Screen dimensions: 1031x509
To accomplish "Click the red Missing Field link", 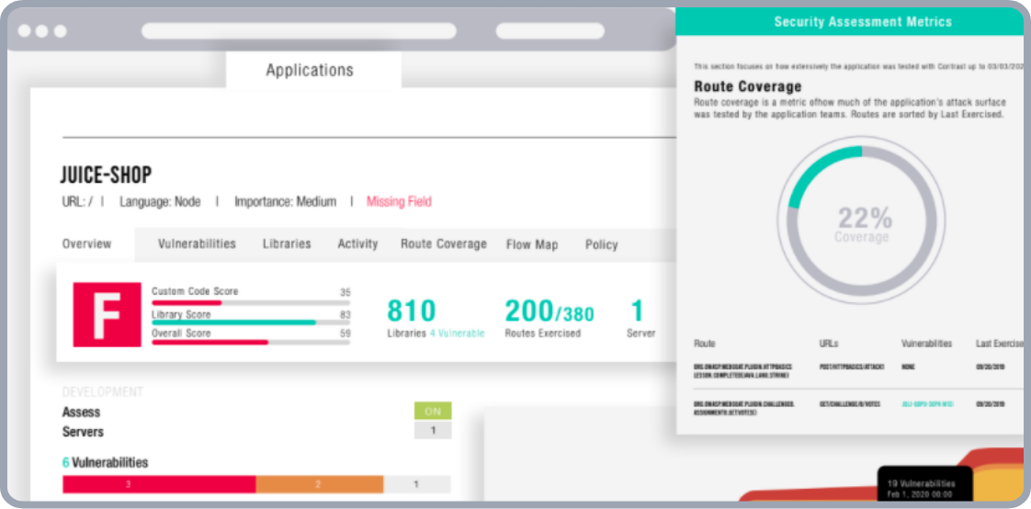I will [x=399, y=202].
